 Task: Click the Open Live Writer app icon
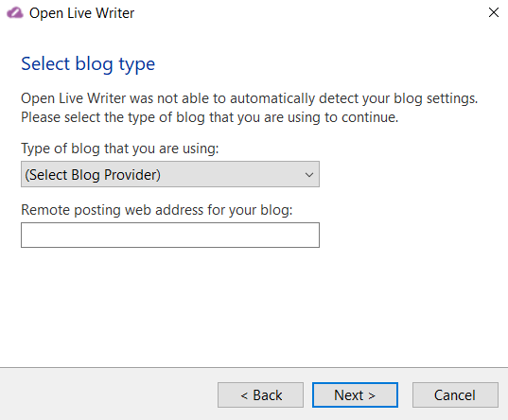[x=14, y=13]
